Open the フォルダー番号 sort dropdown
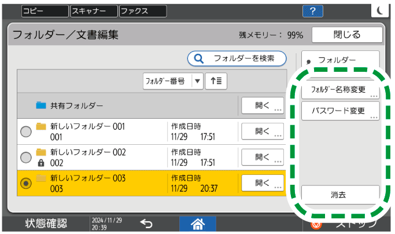395x234 pixels. click(x=173, y=81)
